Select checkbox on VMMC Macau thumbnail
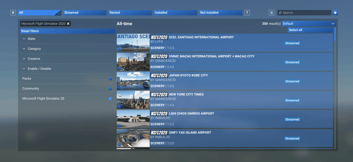This screenshot has height=162, width=353. click(x=119, y=68)
